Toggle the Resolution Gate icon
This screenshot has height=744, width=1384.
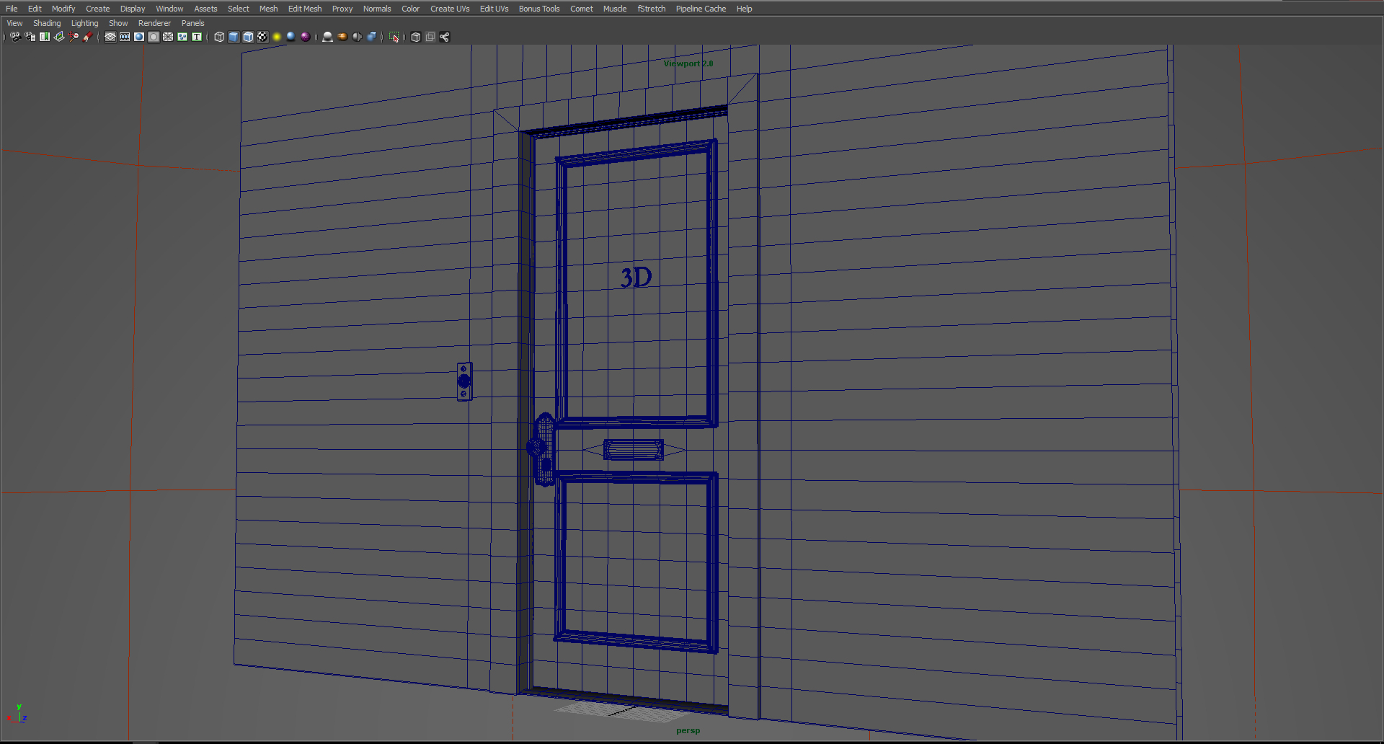coord(139,37)
